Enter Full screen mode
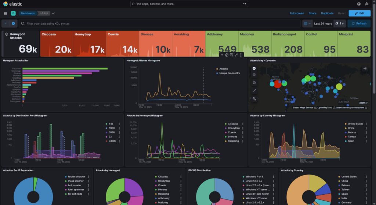Image resolution: width=376 pixels, height=205 pixels. (x=297, y=14)
